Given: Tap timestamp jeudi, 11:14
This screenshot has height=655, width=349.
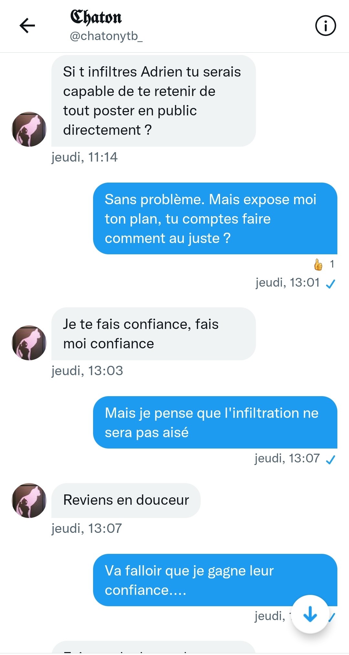Looking at the screenshot, I should pyautogui.click(x=85, y=157).
